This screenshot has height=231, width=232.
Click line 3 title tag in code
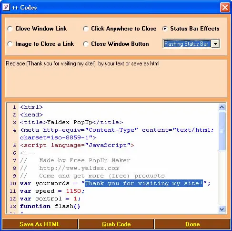[x=71, y=122]
